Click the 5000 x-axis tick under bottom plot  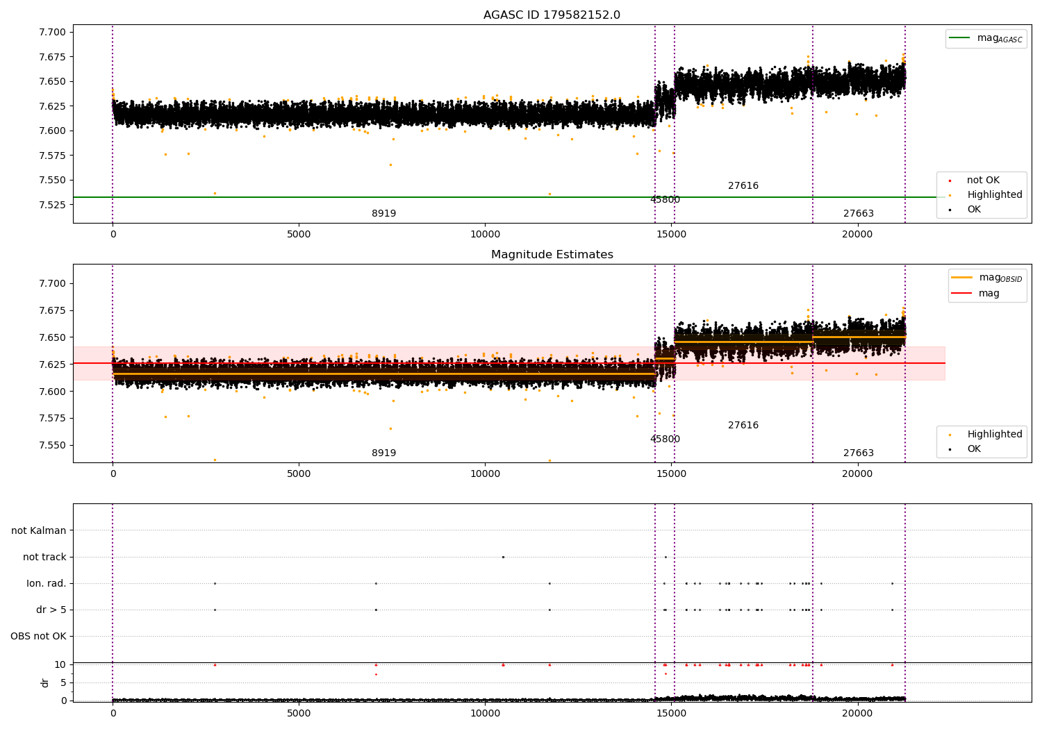pyautogui.click(x=299, y=714)
